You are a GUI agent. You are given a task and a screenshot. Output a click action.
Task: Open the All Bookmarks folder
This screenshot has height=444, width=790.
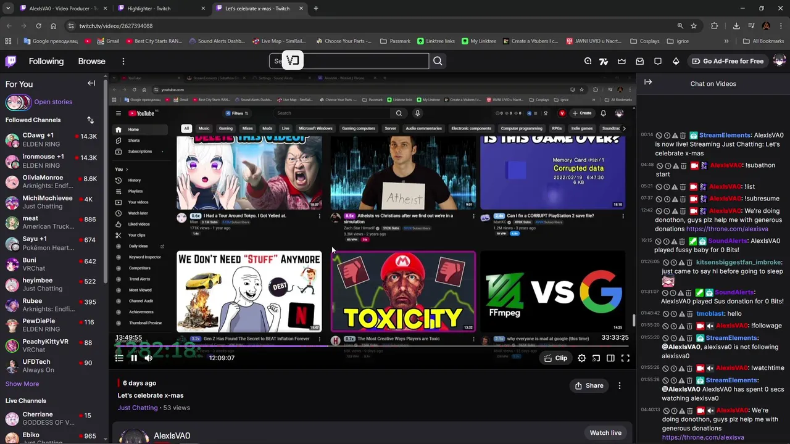point(763,41)
